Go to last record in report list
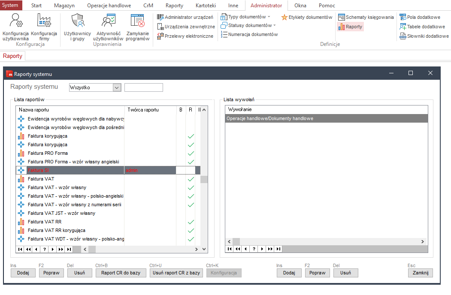This screenshot has width=451, height=295. (69, 249)
